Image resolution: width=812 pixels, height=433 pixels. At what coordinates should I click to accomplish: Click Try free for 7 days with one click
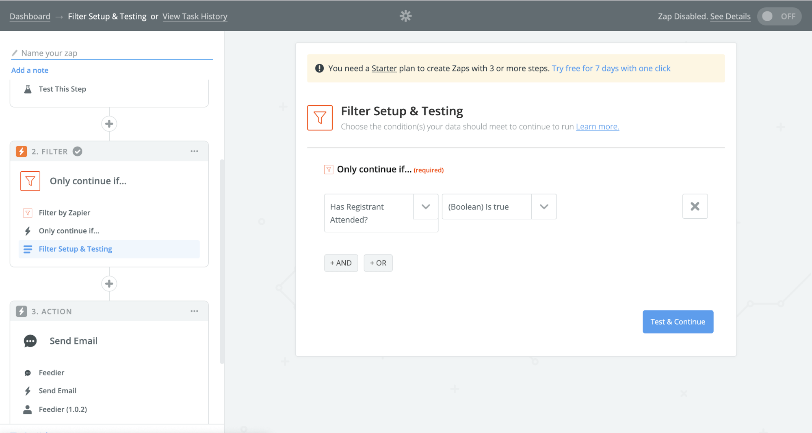point(611,68)
